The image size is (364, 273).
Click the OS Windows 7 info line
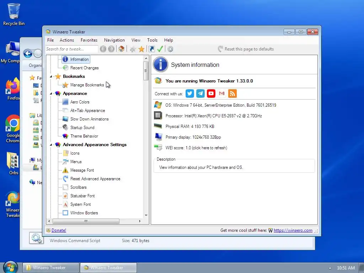[221, 105]
